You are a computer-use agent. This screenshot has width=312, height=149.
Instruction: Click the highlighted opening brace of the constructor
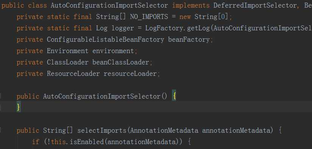coord(174,97)
